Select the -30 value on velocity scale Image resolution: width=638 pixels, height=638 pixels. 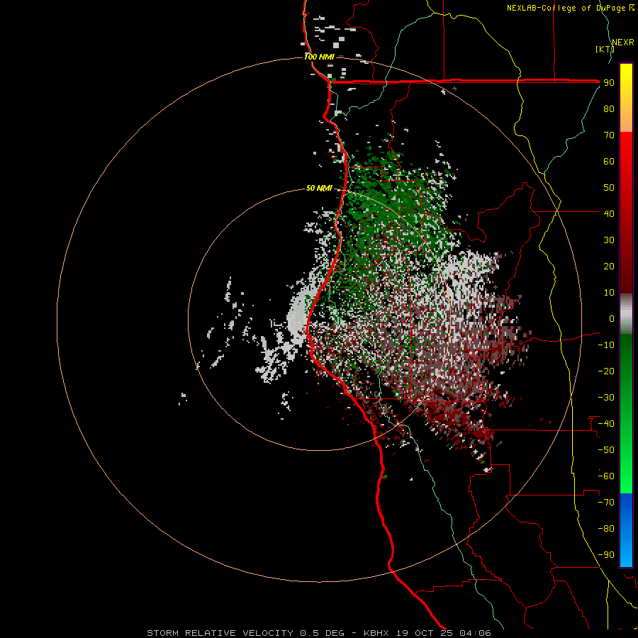click(606, 398)
